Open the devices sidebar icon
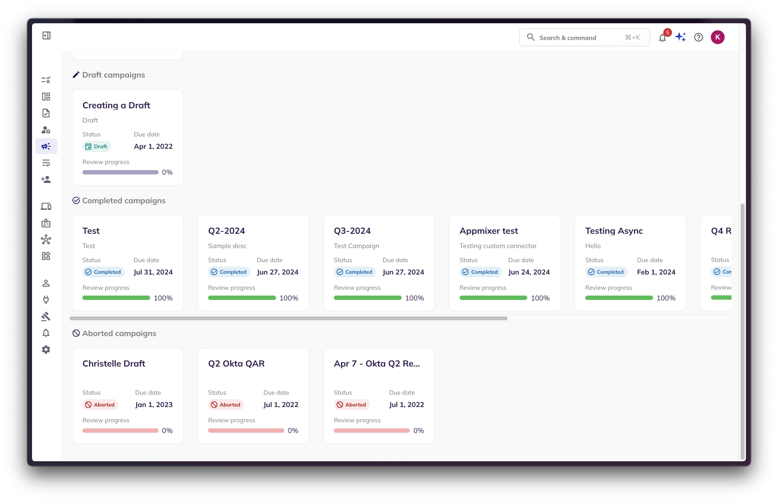The width and height of the screenshot is (778, 502). 46,206
